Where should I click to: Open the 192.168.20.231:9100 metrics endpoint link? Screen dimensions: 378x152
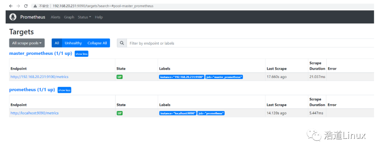coord(40,77)
